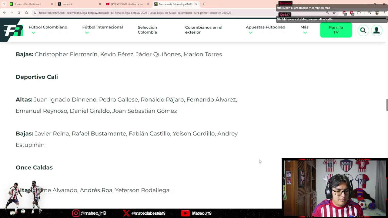Click the Once Caldas heading
This screenshot has height=218, width=388.
click(x=34, y=167)
